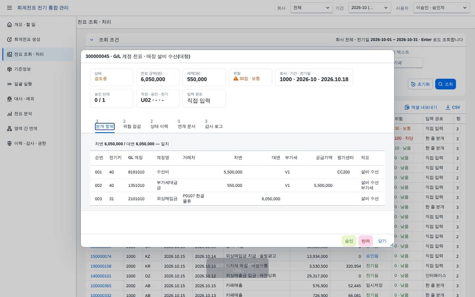This screenshot has width=475, height=297.
Task: Open the 기간 2026-10 dropdown
Action: 370,8
